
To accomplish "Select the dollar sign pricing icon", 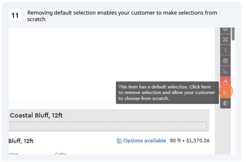I will coord(225,50).
